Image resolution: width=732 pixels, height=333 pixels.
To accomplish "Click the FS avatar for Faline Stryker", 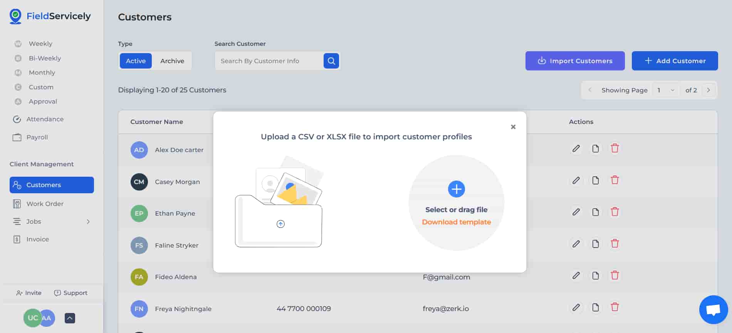I will (x=139, y=245).
